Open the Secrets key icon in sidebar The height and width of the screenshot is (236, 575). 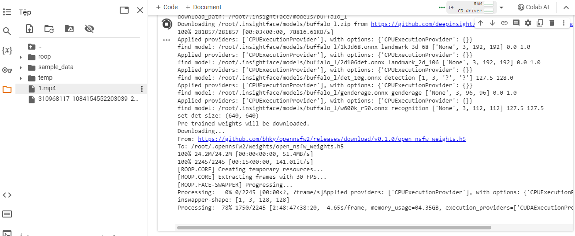7,70
